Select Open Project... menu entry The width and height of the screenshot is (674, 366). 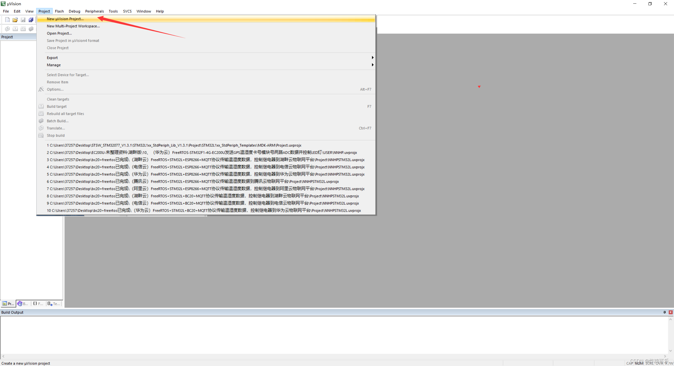[59, 33]
